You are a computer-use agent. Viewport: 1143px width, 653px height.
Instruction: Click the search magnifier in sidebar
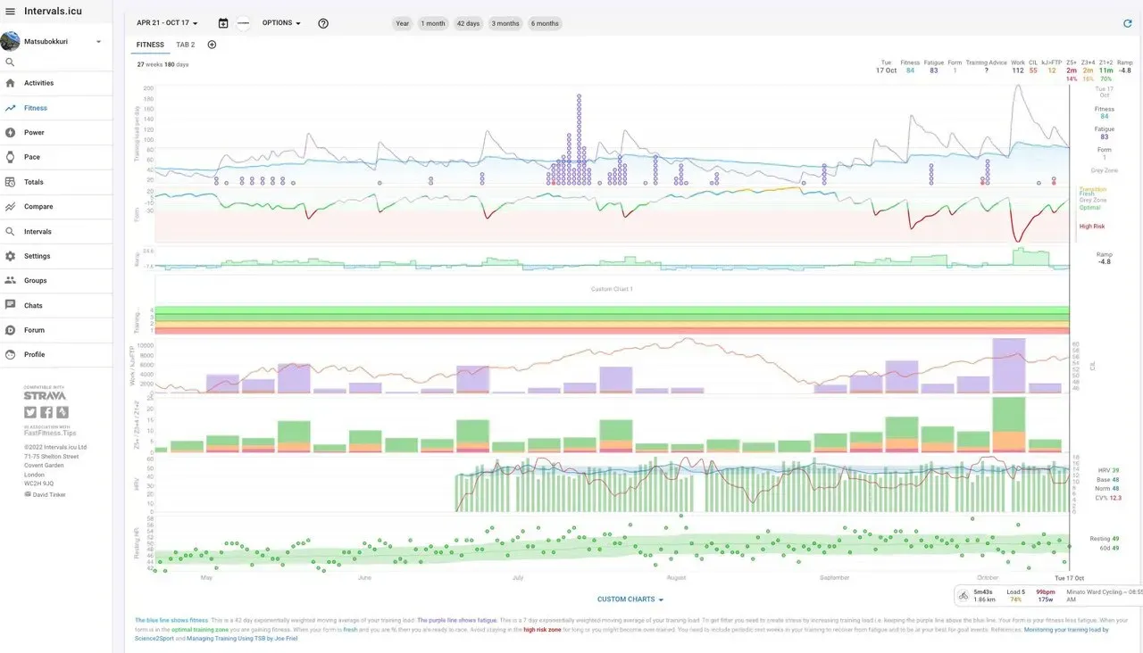tap(10, 62)
